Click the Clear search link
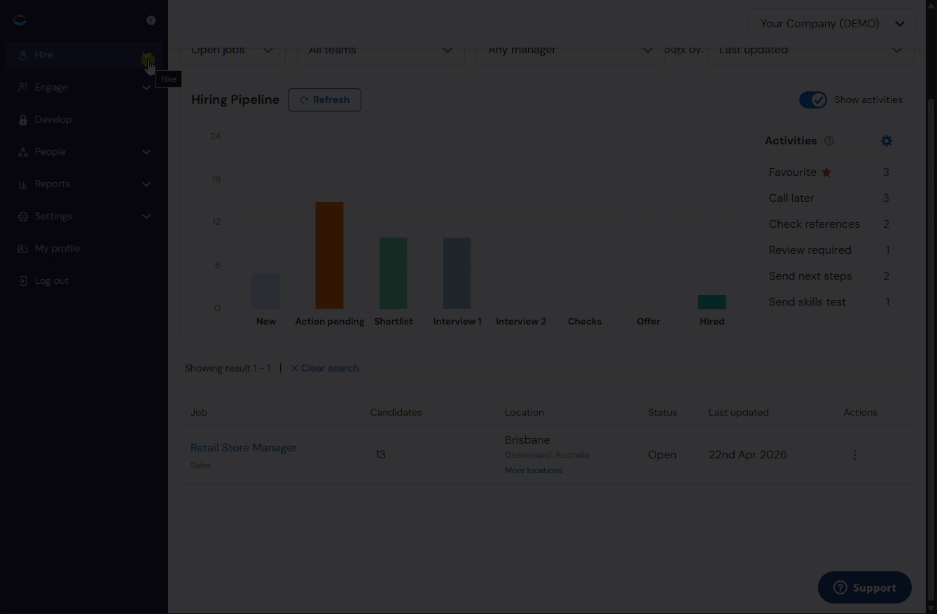This screenshot has width=937, height=614. click(325, 368)
